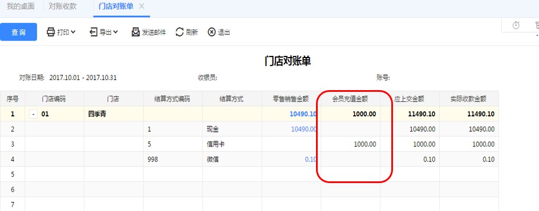Image resolution: width=539 pixels, height=211 pixels.
Task: Click settlement code 998 cell
Action: [173, 160]
